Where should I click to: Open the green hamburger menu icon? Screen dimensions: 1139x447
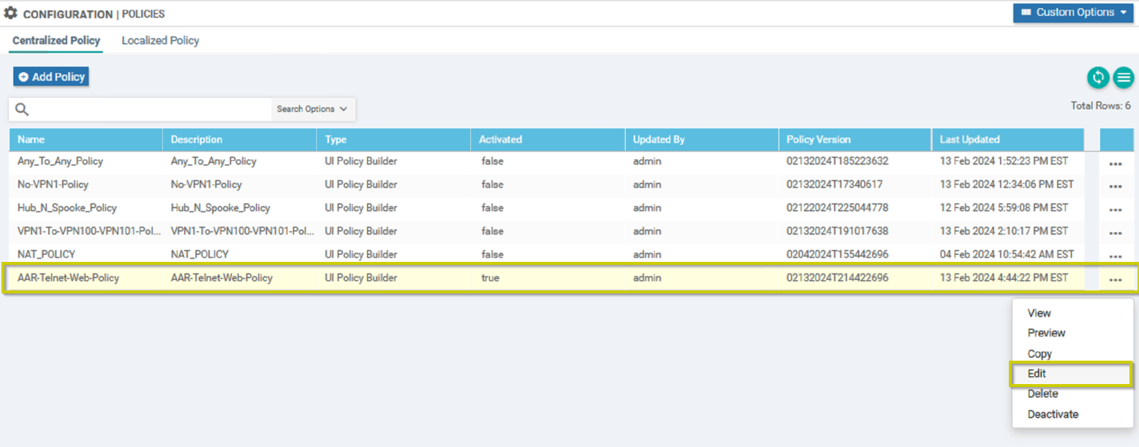(1124, 77)
